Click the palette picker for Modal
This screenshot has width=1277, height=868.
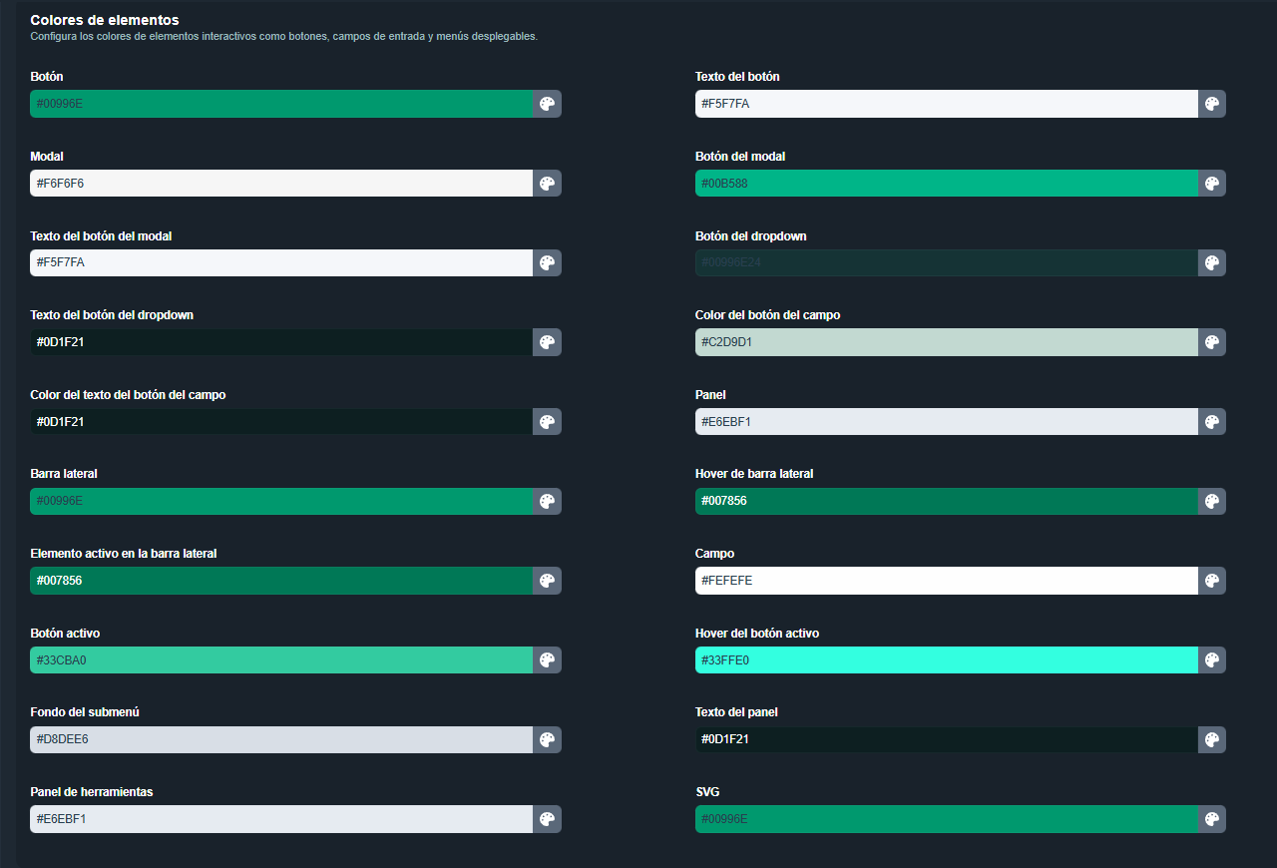tap(547, 183)
